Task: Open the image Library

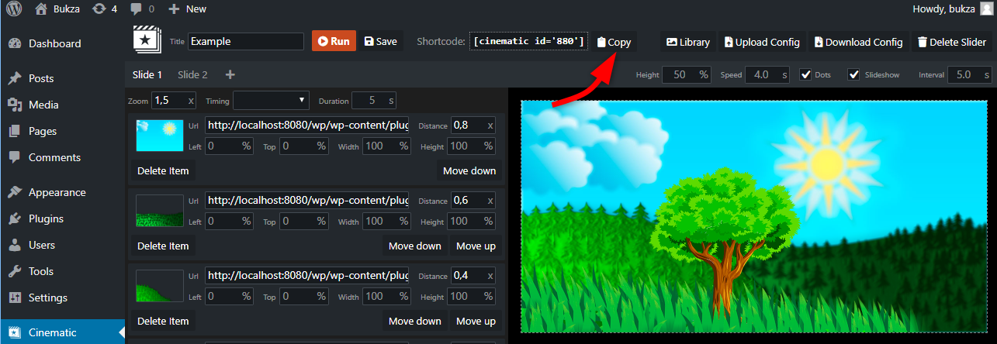Action: click(x=688, y=42)
